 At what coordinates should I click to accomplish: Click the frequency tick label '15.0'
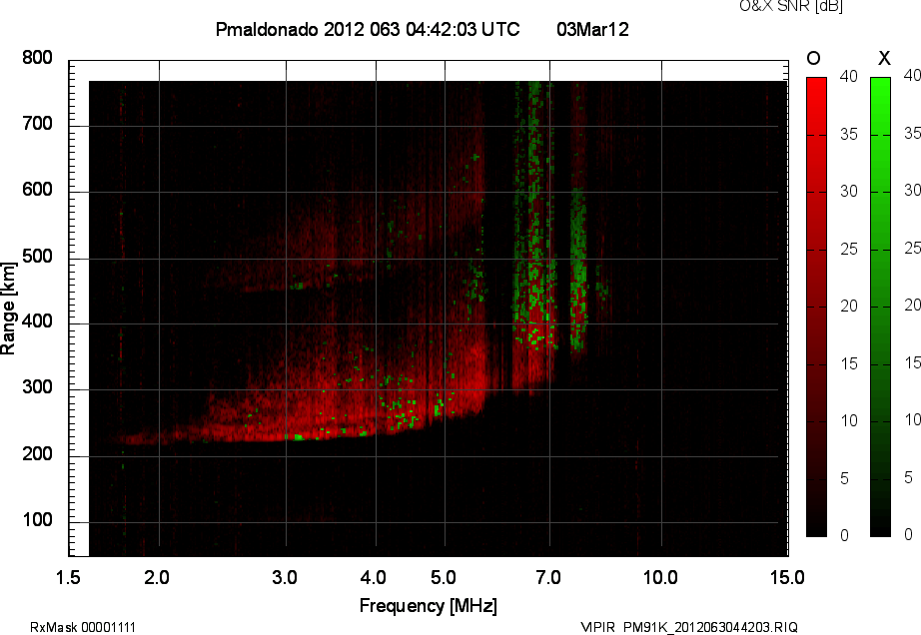click(787, 577)
